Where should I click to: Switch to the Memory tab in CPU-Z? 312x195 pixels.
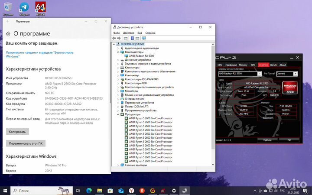point(243,65)
